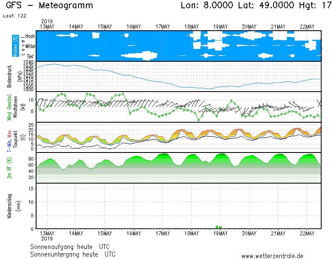This screenshot has width=332, height=259.
Task: Select the "Tief" cloud level label
Action: click(30, 56)
